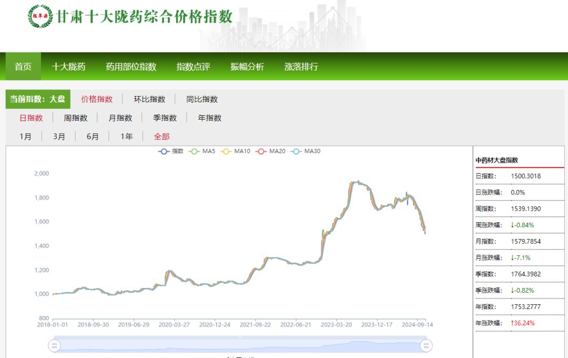Image resolution: width=568 pixels, height=358 pixels.
Task: Open 振幅分析 menu item
Action: click(248, 67)
